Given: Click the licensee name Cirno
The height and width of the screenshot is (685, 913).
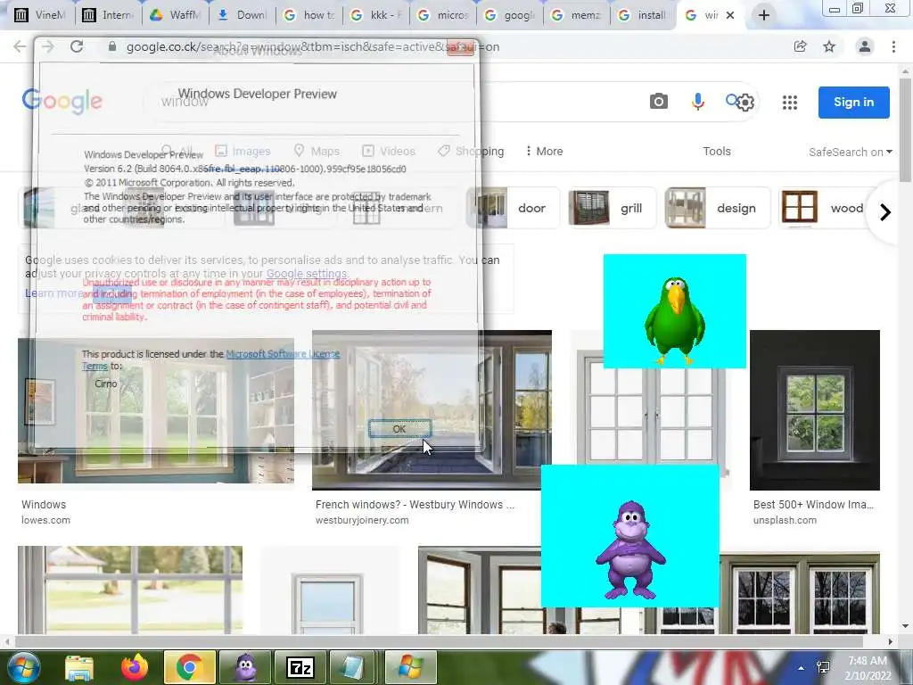Looking at the screenshot, I should pyautogui.click(x=106, y=384).
